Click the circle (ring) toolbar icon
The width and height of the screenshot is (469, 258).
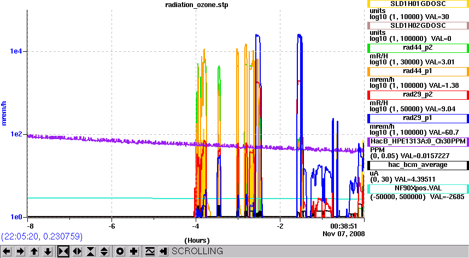(120, 251)
